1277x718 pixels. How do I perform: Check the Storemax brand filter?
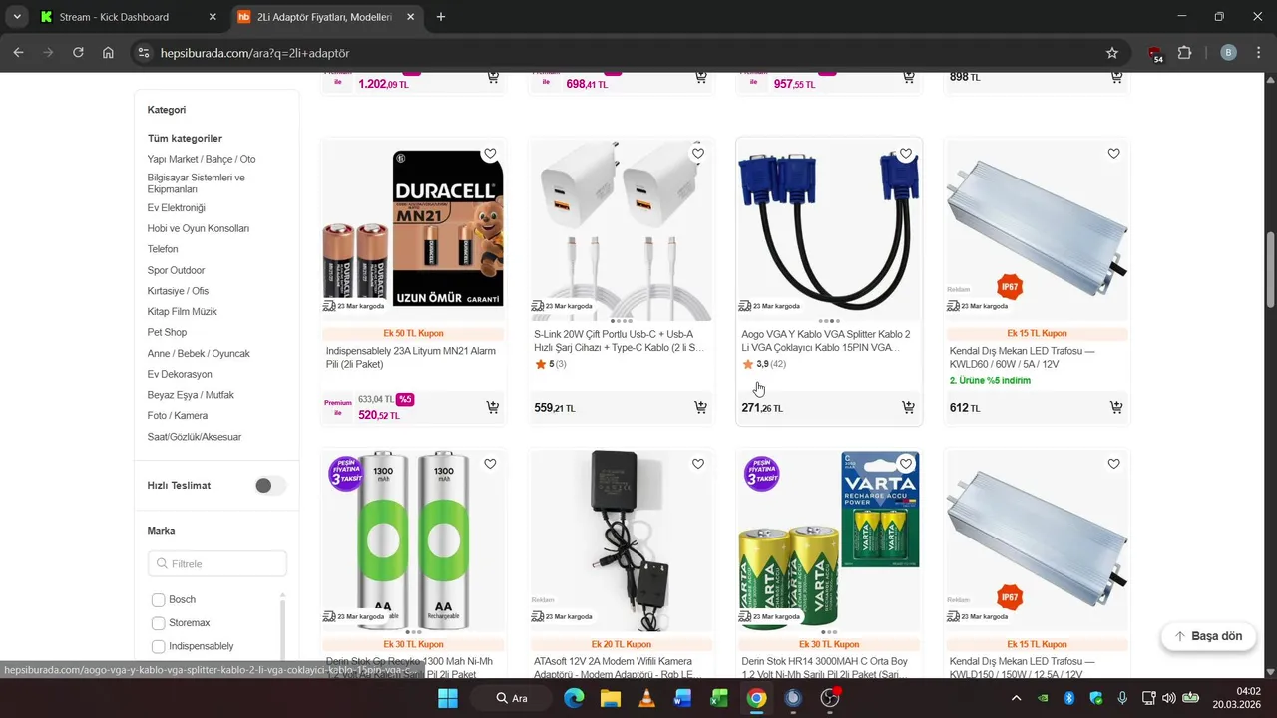[x=158, y=623]
